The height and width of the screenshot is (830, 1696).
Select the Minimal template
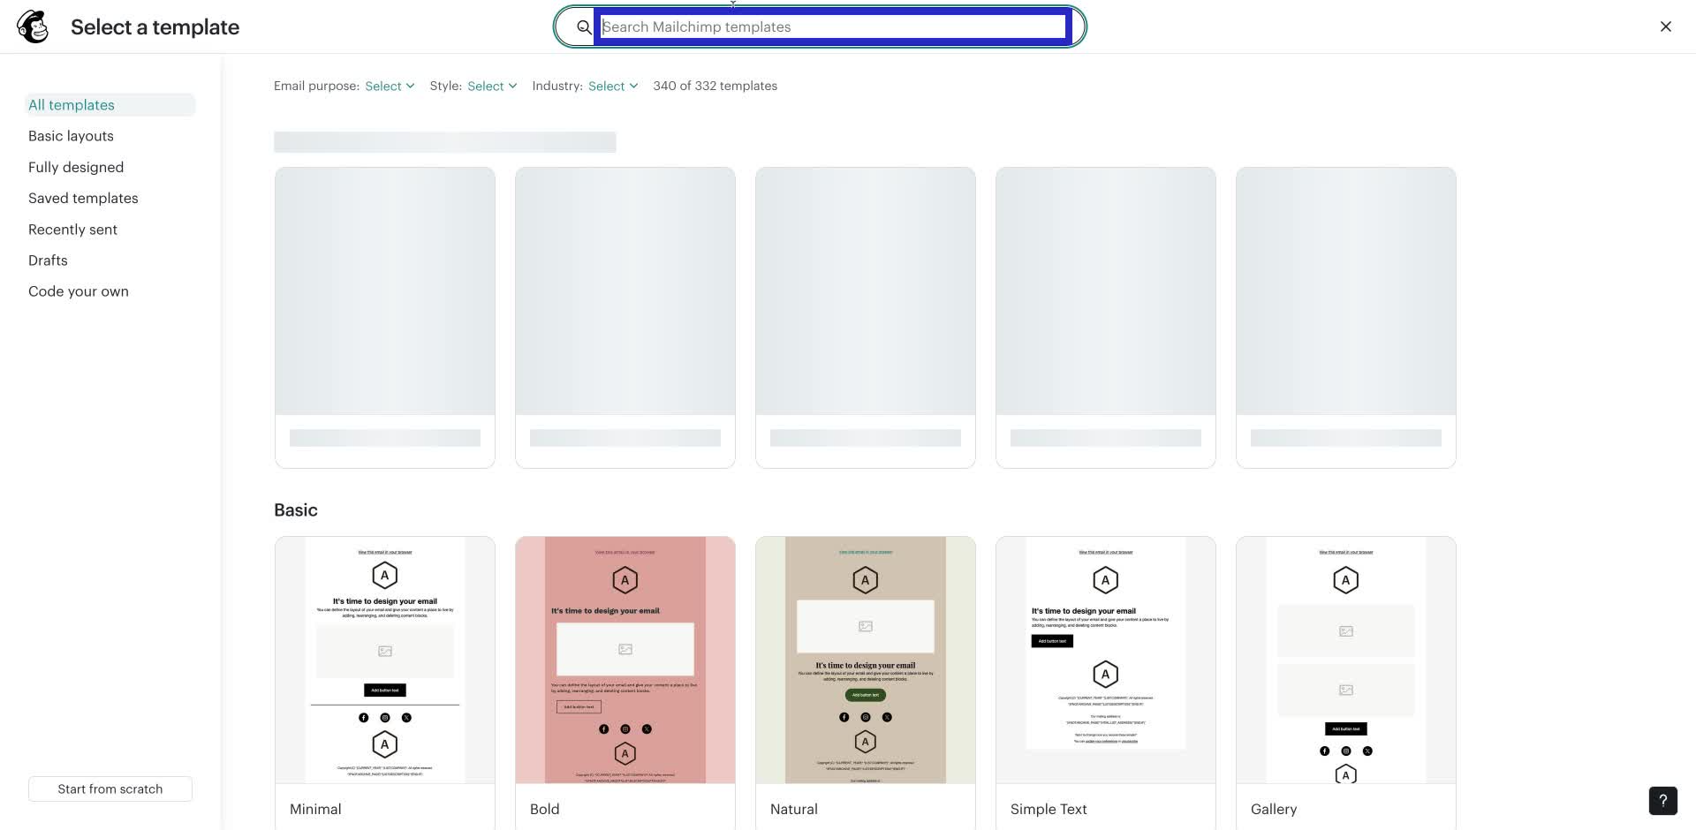(384, 660)
